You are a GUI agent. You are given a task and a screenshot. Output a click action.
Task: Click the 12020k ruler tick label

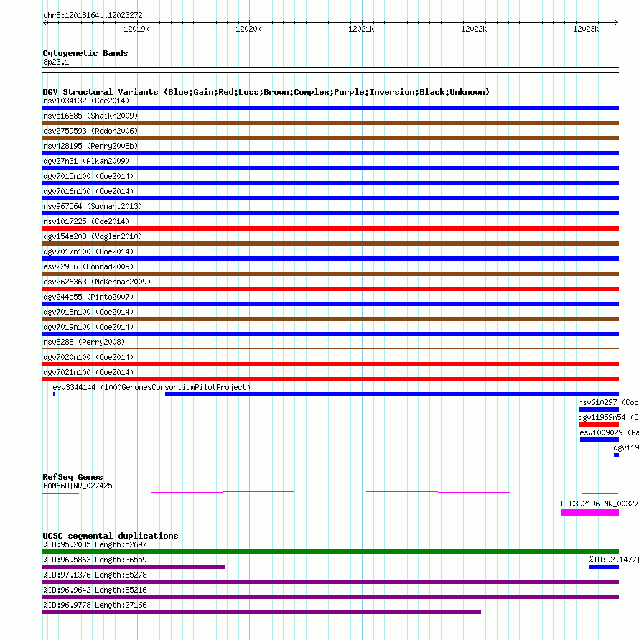248,29
